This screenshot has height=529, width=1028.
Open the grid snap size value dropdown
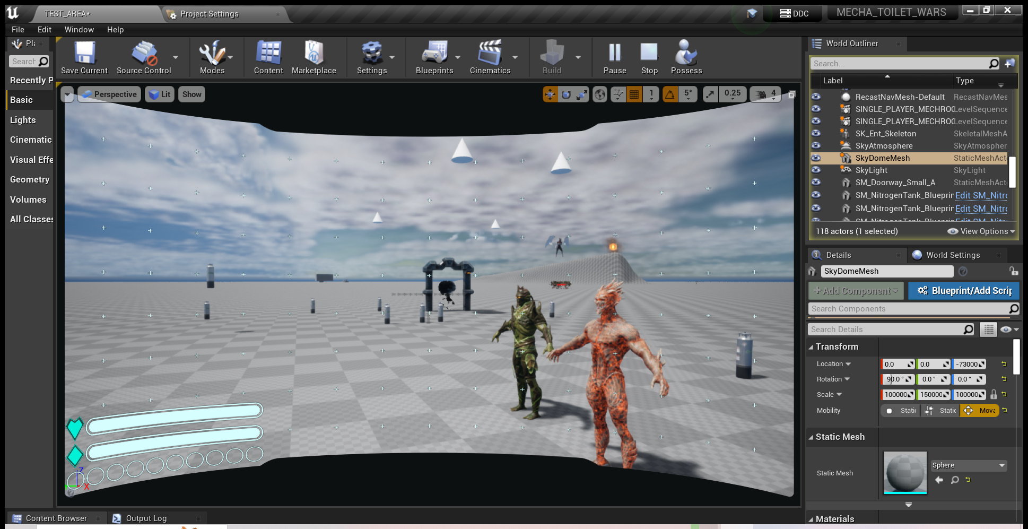(651, 94)
